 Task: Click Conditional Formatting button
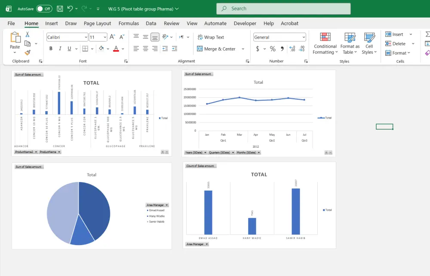[x=325, y=43]
